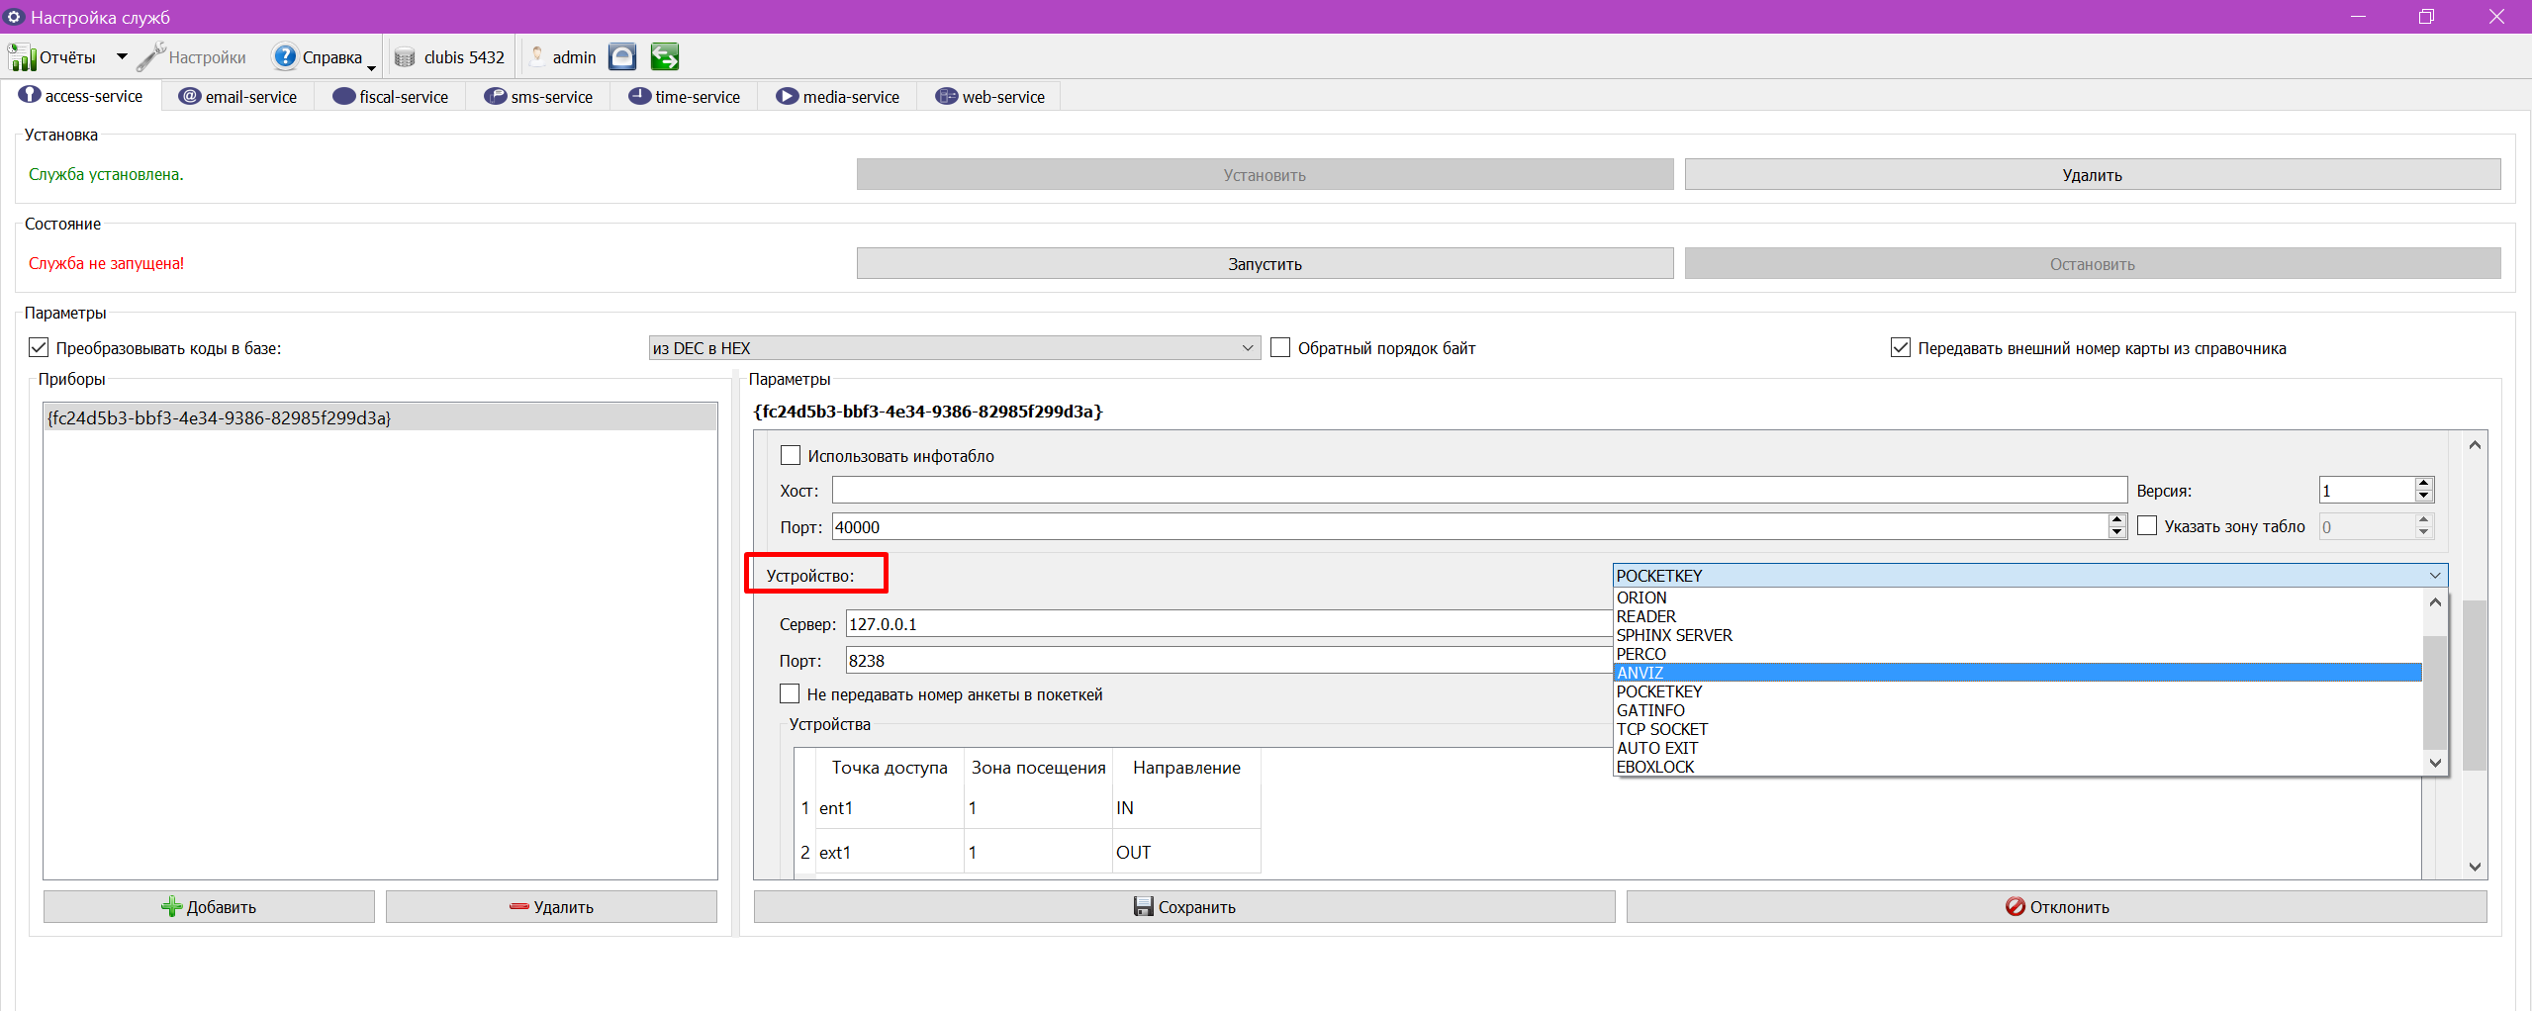Click the parameters panel scroll-up arrow
This screenshot has height=1011, width=2532.
2475,445
